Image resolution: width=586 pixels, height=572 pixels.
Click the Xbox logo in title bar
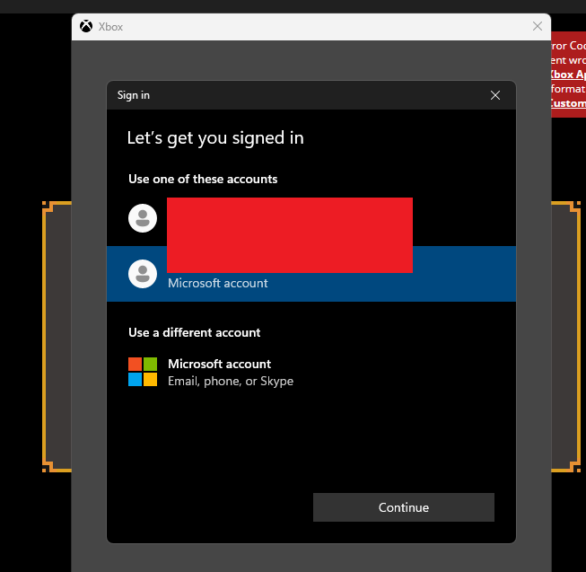coord(86,27)
